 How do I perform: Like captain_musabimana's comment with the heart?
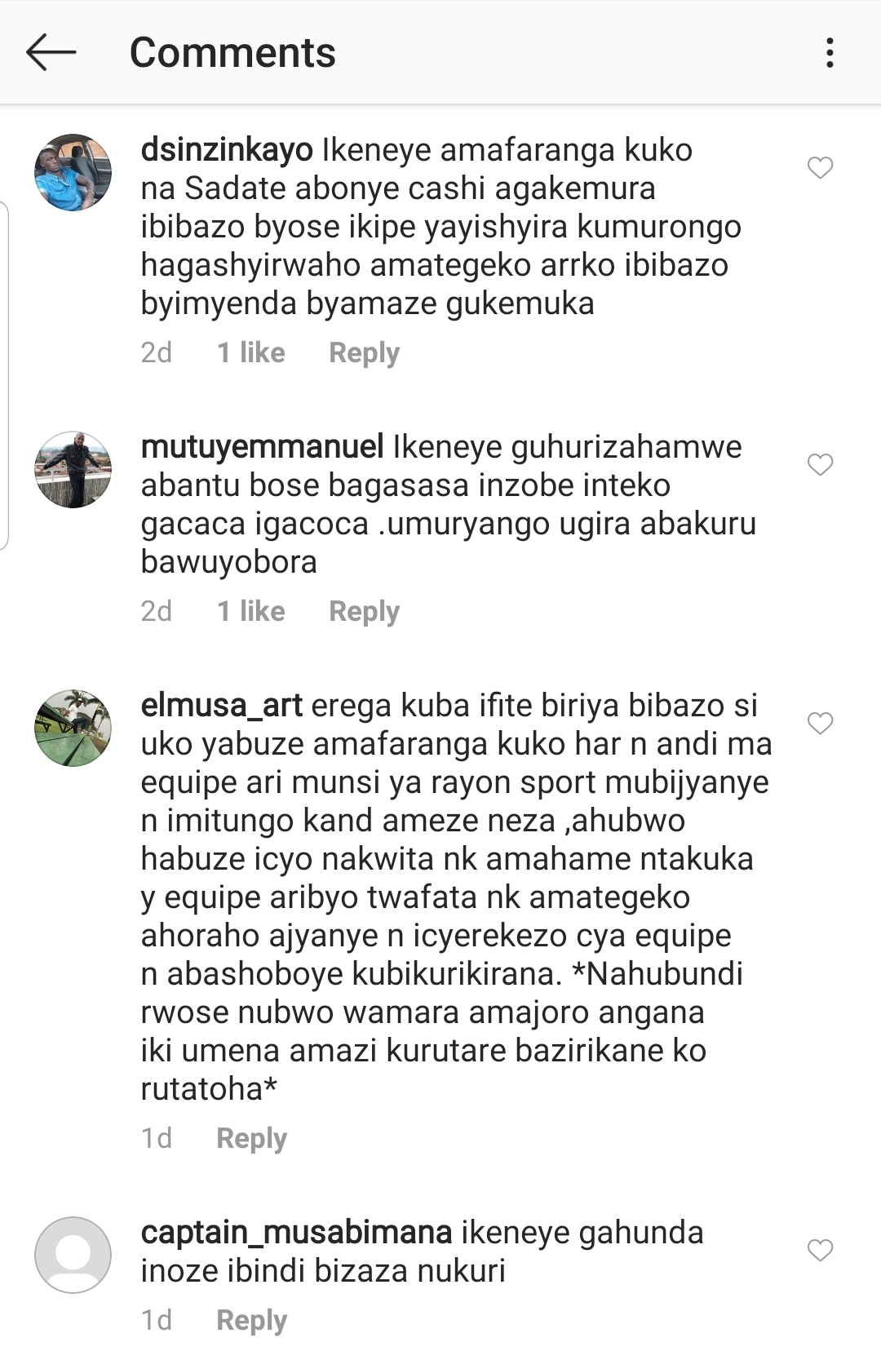[820, 1251]
